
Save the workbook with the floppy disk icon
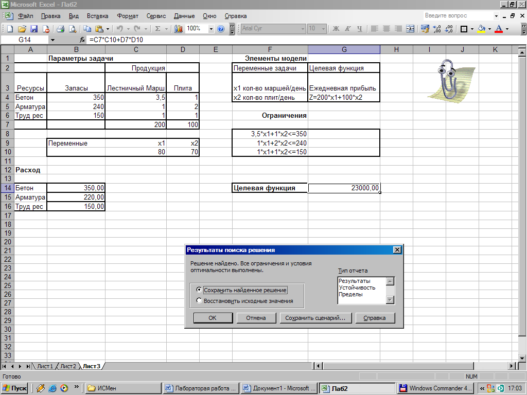point(34,29)
